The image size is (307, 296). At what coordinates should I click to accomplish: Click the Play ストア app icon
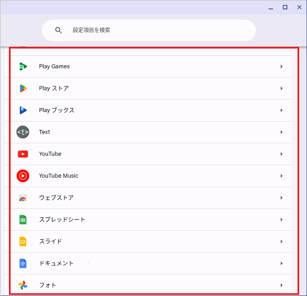(x=23, y=89)
